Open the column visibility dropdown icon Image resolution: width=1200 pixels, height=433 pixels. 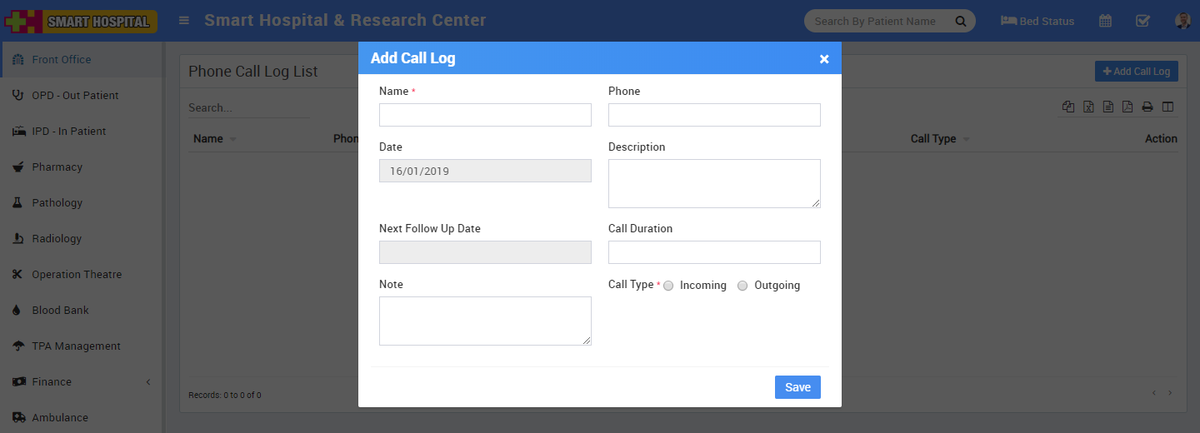pyautogui.click(x=1167, y=107)
